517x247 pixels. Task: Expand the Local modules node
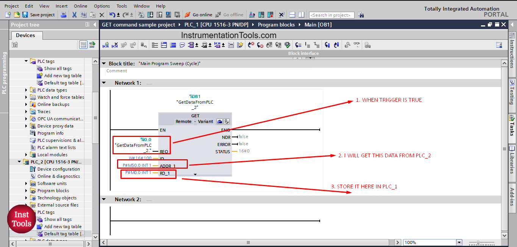[x=26, y=155]
